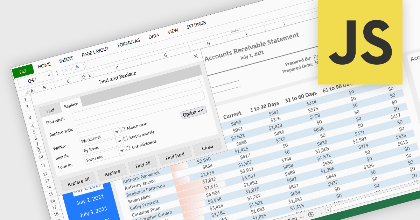Click the vertical three-dot icon beside the Name Box

coord(57,72)
